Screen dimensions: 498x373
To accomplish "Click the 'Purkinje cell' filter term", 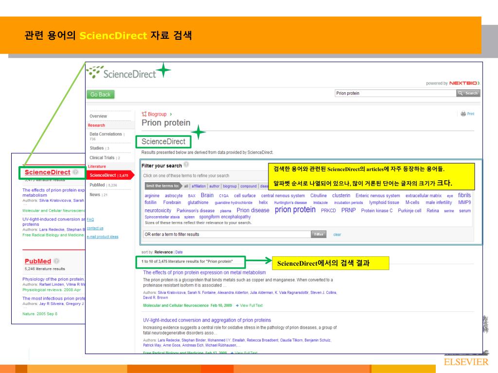I will (x=409, y=211).
